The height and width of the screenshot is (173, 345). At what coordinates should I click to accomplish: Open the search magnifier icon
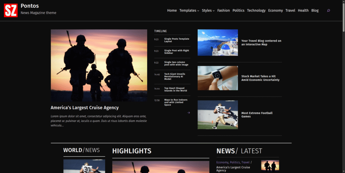(x=328, y=10)
